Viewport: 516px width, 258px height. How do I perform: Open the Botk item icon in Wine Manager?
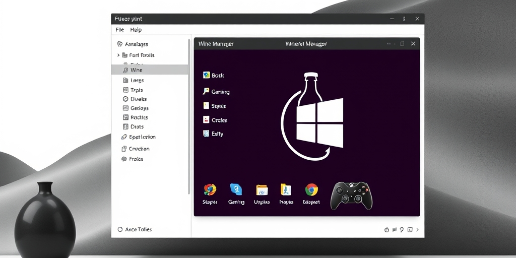point(206,75)
